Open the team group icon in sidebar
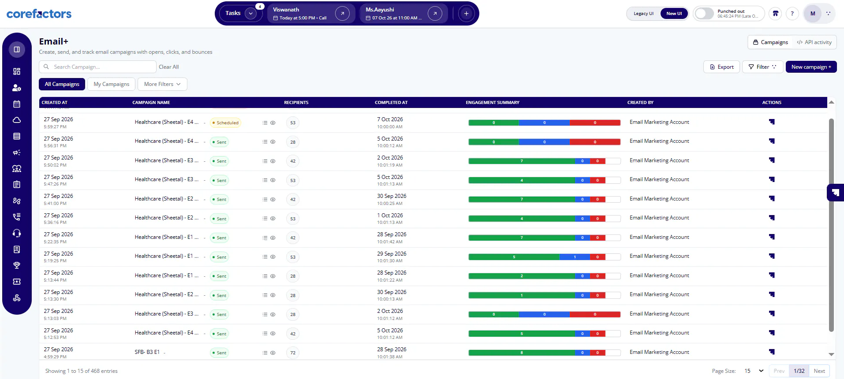This screenshot has width=844, height=379. click(x=17, y=168)
